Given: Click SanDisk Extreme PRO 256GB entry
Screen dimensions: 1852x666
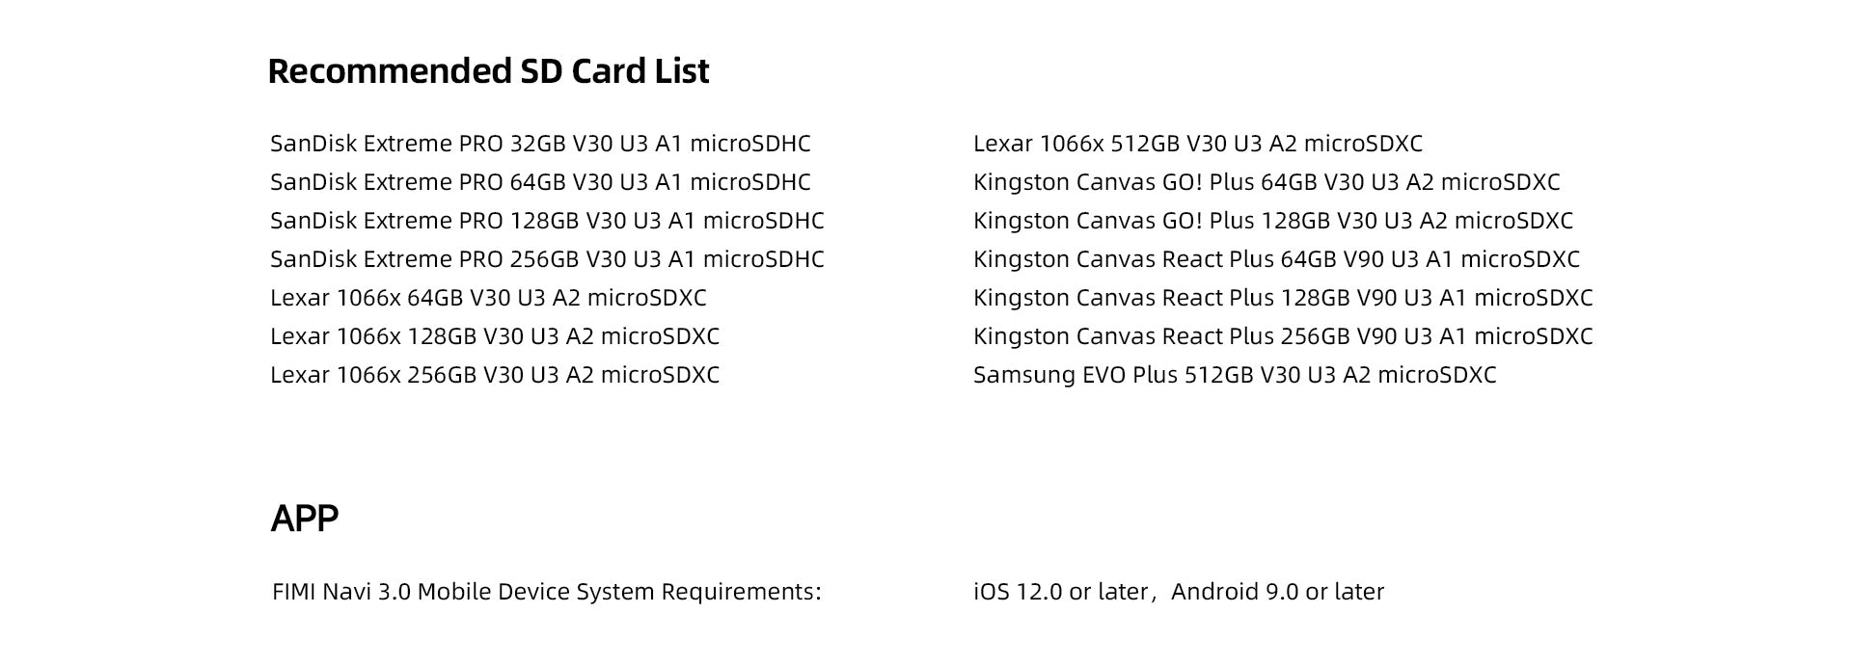Looking at the screenshot, I should coord(547,259).
